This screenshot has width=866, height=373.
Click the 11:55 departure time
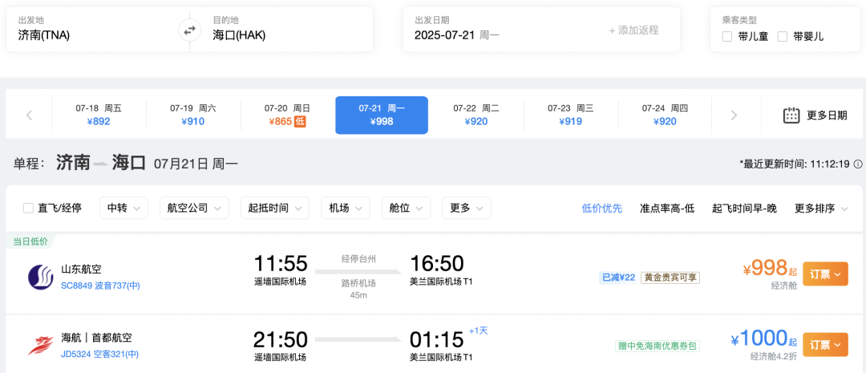[280, 264]
